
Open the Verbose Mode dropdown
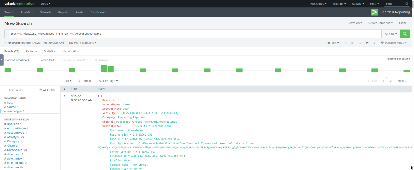394,42
